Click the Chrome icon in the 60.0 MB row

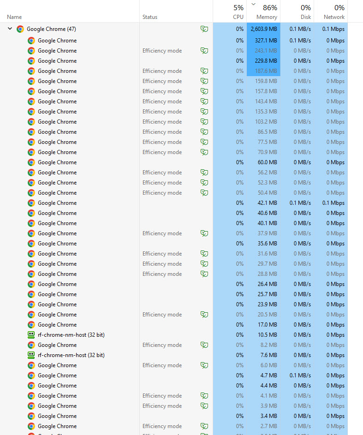(x=31, y=162)
